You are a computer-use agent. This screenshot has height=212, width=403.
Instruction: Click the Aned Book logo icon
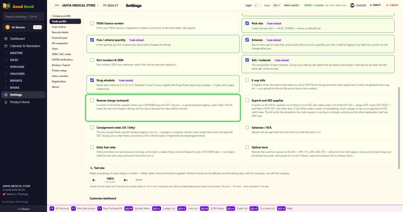(6, 6)
